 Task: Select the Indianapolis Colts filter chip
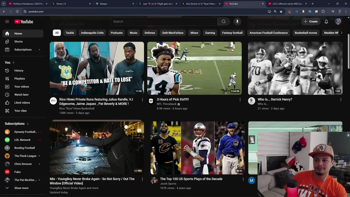[x=92, y=33]
